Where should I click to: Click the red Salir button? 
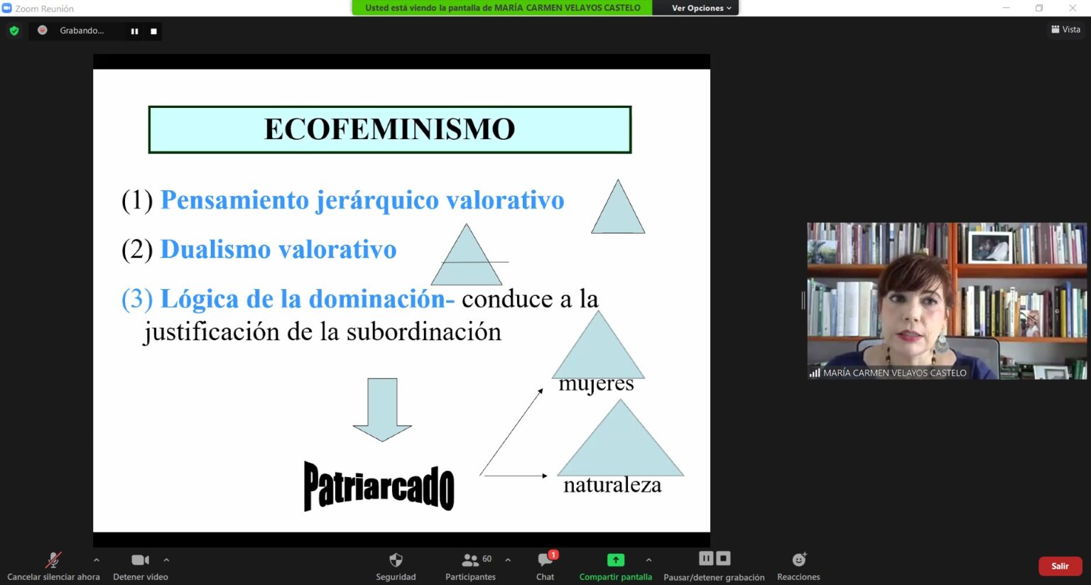(x=1060, y=566)
